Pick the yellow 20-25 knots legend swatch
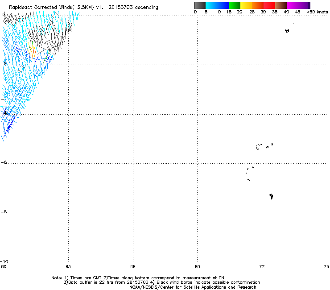Screen dimensions: 330x290 tap(246, 5)
